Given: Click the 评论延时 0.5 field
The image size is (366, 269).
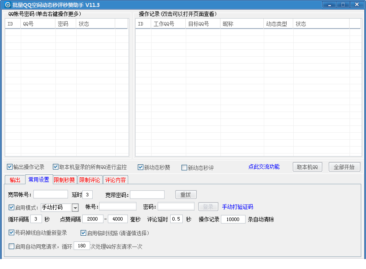Looking at the screenshot, I should pyautogui.click(x=176, y=219).
